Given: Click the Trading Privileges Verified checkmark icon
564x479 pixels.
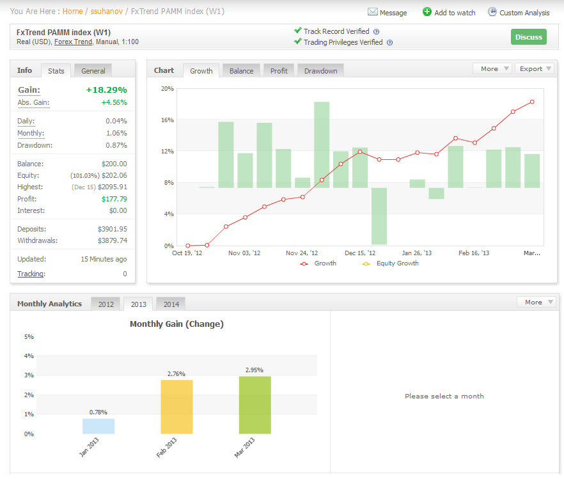Looking at the screenshot, I should [x=297, y=42].
